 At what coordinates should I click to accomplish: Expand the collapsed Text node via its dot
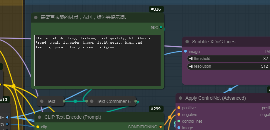coord(42,101)
